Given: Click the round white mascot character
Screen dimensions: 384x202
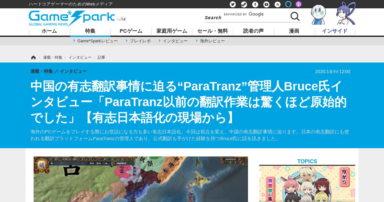Looking at the screenshot, I should [x=318, y=14].
